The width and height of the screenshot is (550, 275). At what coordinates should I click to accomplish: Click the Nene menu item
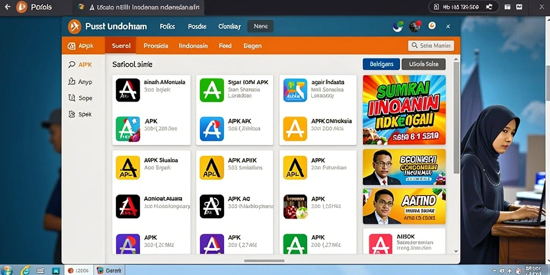point(260,26)
